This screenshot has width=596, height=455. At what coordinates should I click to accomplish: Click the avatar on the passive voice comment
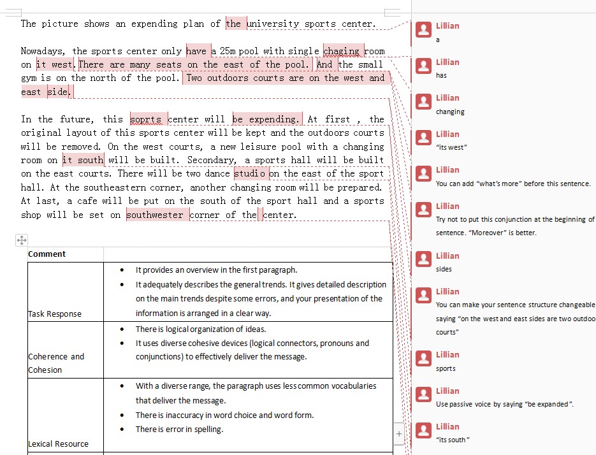[x=423, y=394]
